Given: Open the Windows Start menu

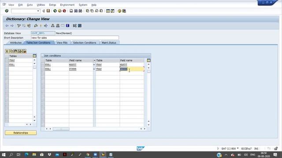Looking at the screenshot, I should (4, 154).
